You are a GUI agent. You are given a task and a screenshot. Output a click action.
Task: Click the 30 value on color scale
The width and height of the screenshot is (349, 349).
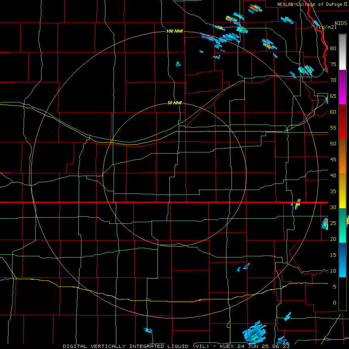coord(333,207)
